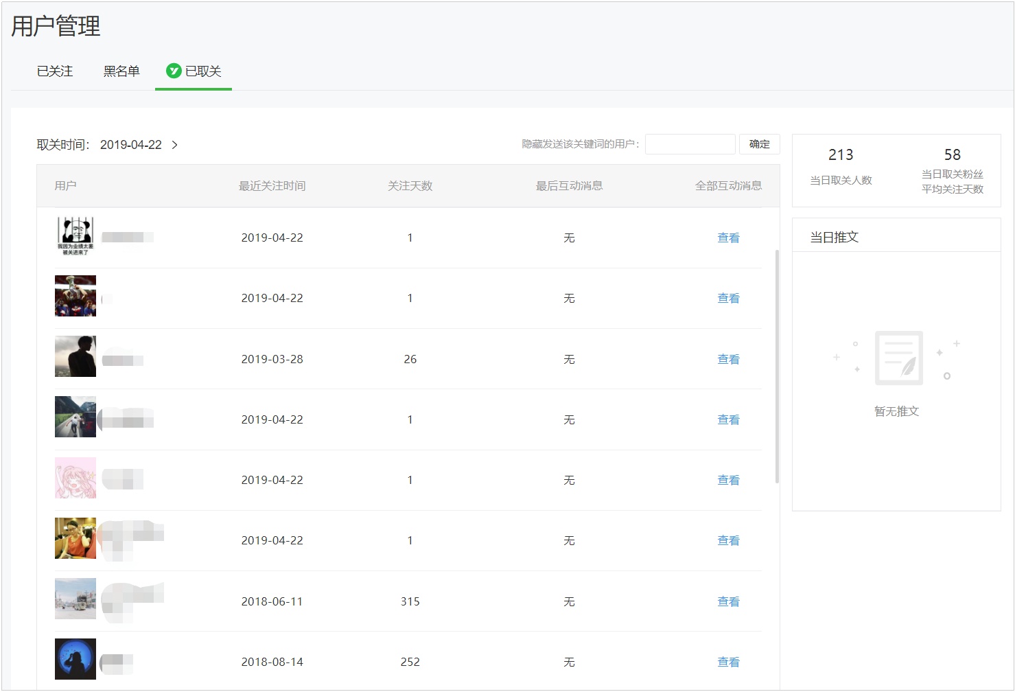Image resolution: width=1015 pixels, height=692 pixels.
Task: Click the 213 当日取关人数 statistic
Action: tap(840, 166)
